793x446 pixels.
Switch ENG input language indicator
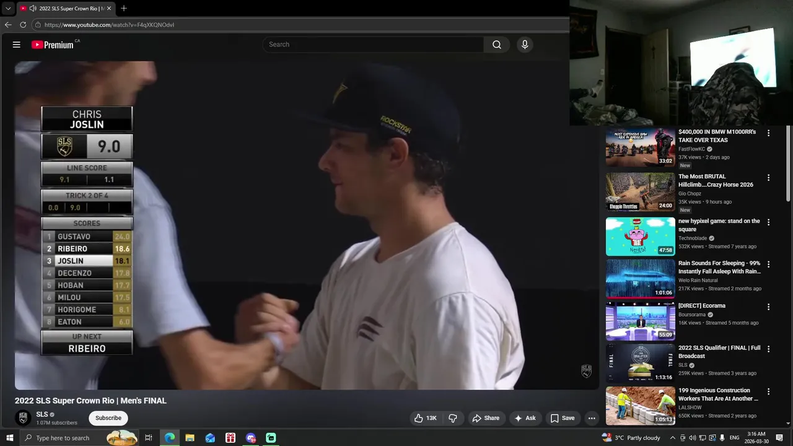[x=735, y=438]
